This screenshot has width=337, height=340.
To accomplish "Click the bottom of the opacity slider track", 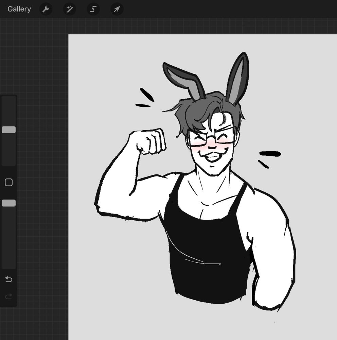I will pos(9,265).
